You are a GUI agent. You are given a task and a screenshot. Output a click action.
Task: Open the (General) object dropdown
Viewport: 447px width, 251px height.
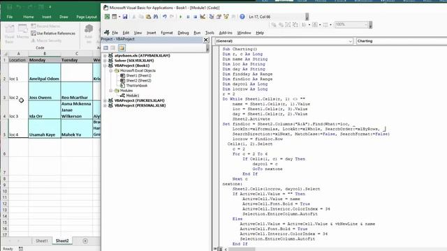[x=284, y=41]
